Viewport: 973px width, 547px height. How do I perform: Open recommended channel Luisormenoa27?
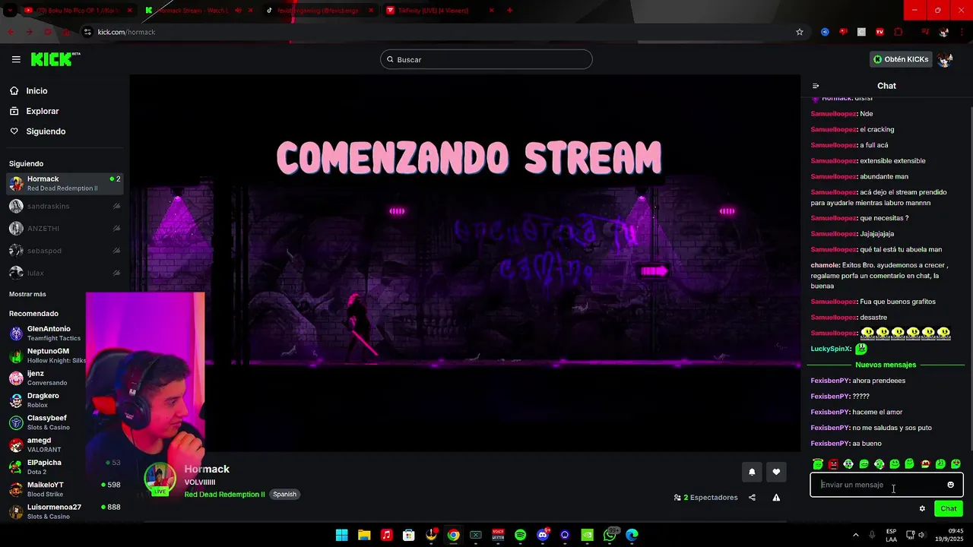[x=65, y=511]
